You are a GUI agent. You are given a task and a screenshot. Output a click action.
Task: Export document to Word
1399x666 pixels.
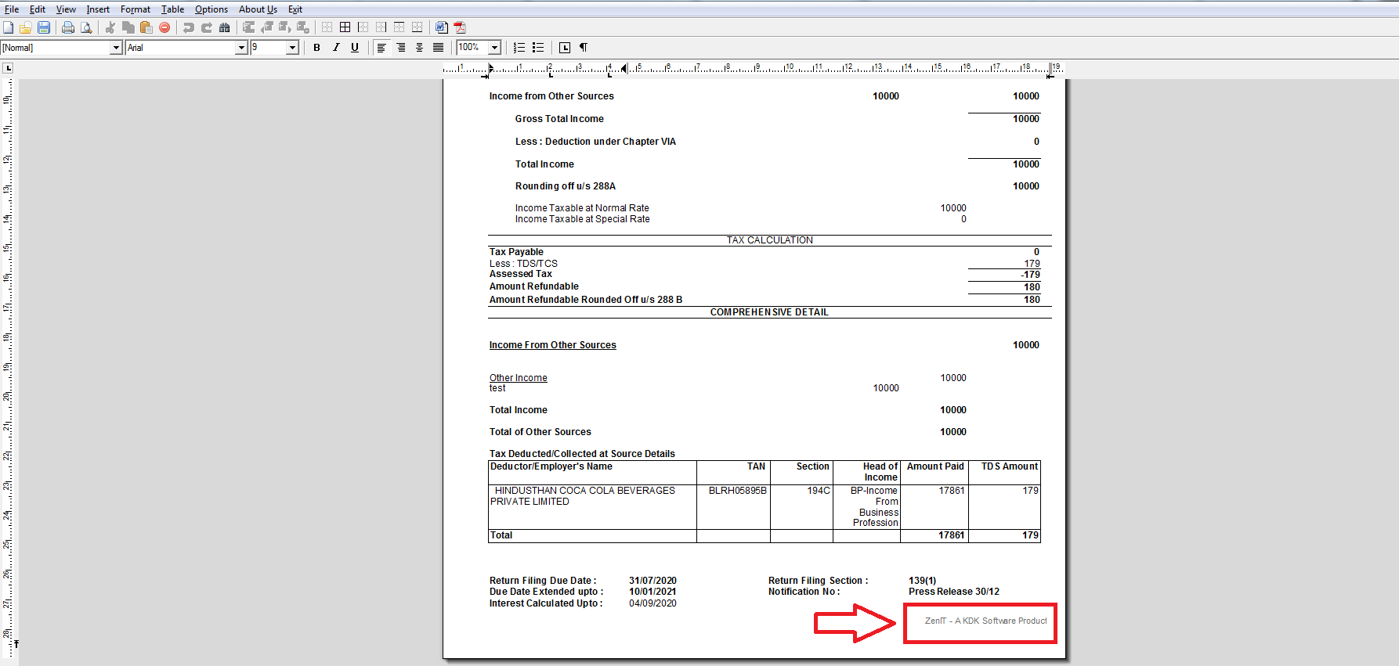pyautogui.click(x=442, y=27)
